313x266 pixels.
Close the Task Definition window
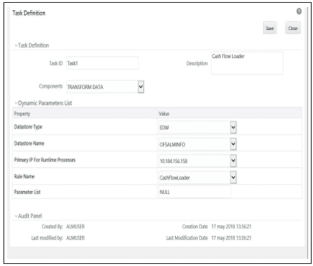[293, 28]
